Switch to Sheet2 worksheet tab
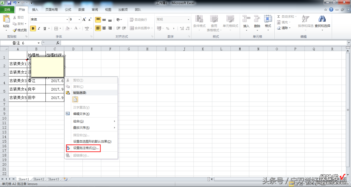The height and width of the screenshot is (187, 351). pos(39,179)
